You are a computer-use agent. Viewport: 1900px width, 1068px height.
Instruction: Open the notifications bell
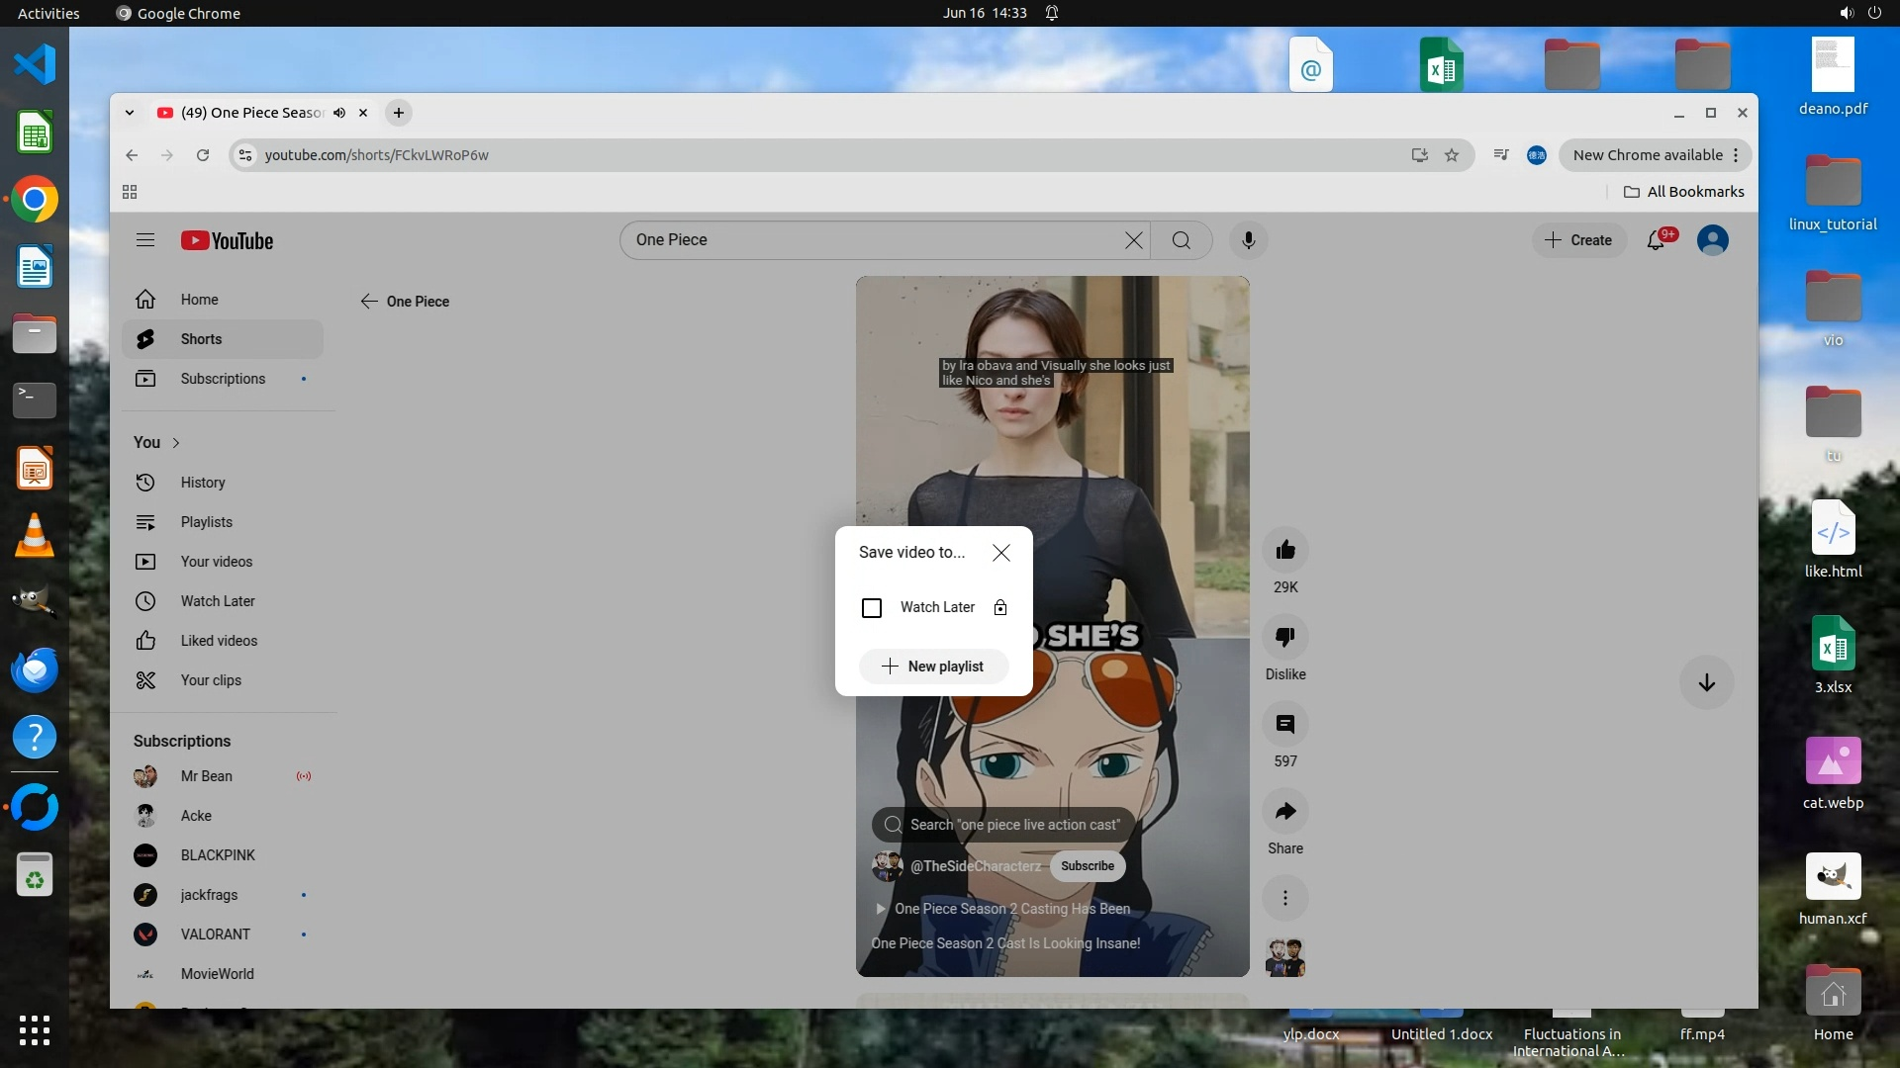coord(1656,240)
